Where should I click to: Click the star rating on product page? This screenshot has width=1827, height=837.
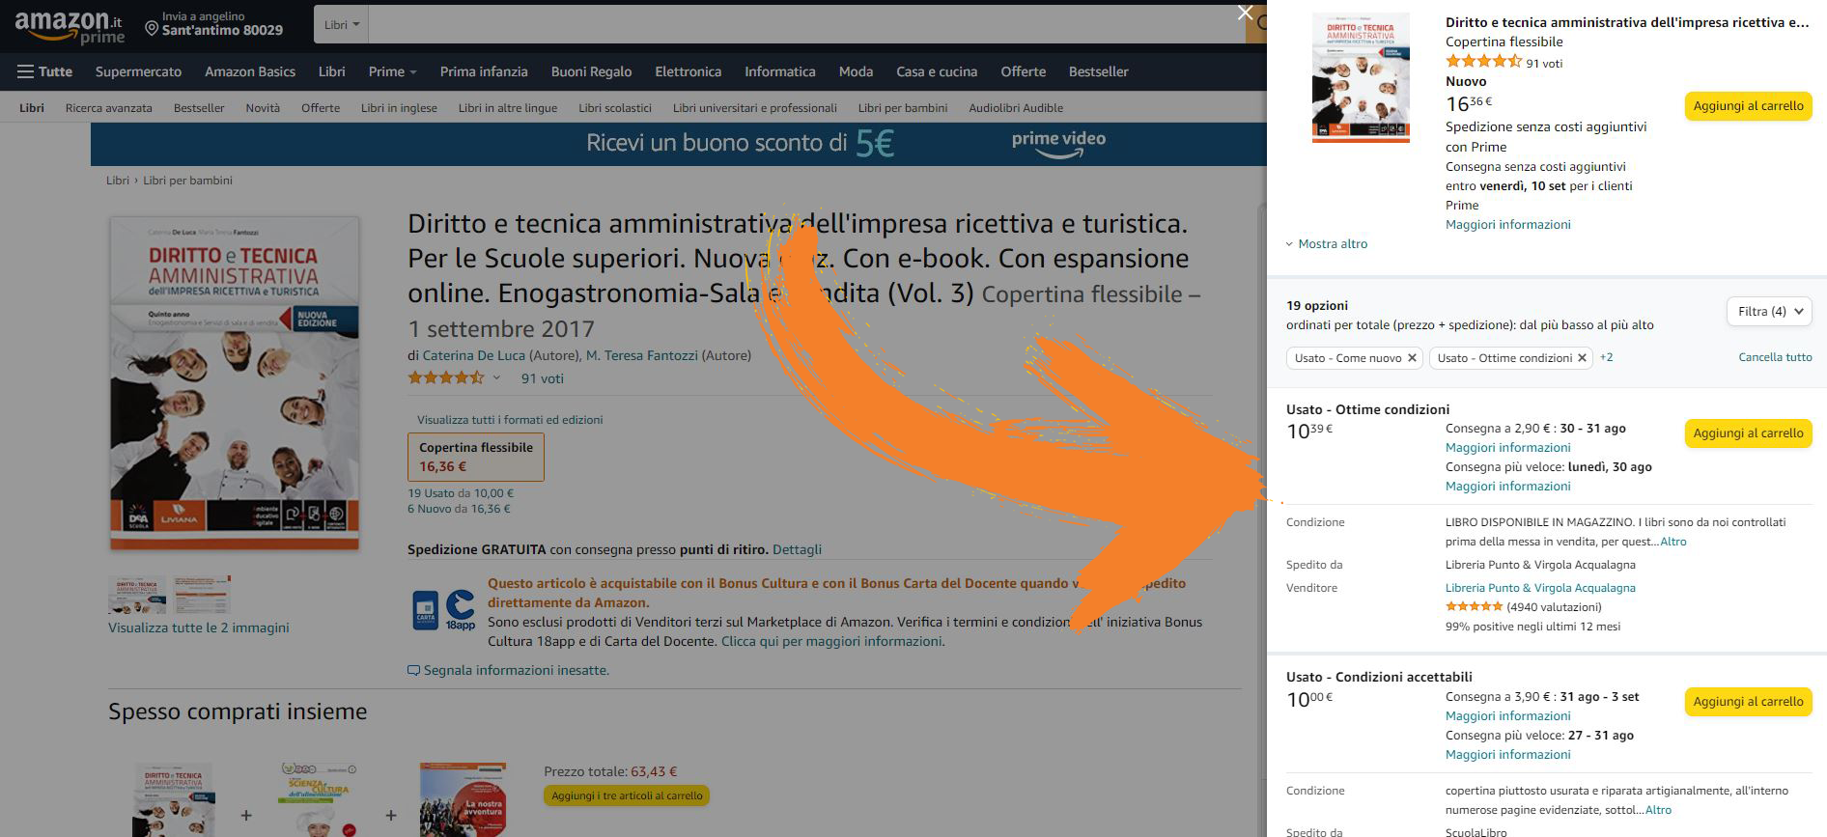tap(446, 378)
